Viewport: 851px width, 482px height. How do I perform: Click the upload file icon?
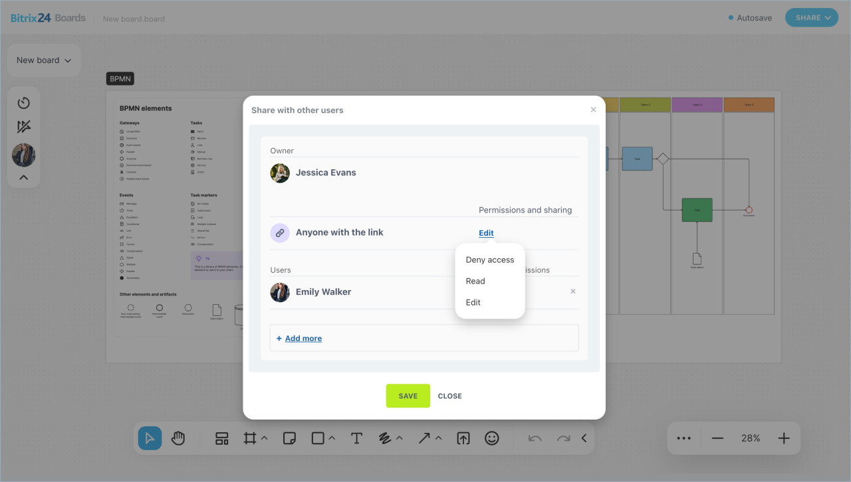click(x=463, y=438)
